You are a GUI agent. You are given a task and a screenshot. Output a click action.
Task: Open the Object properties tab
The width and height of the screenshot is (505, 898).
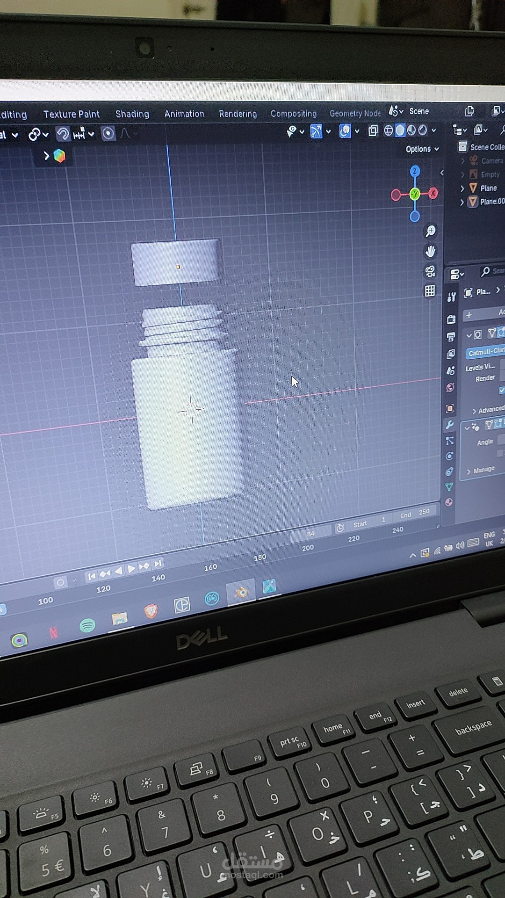(x=450, y=408)
